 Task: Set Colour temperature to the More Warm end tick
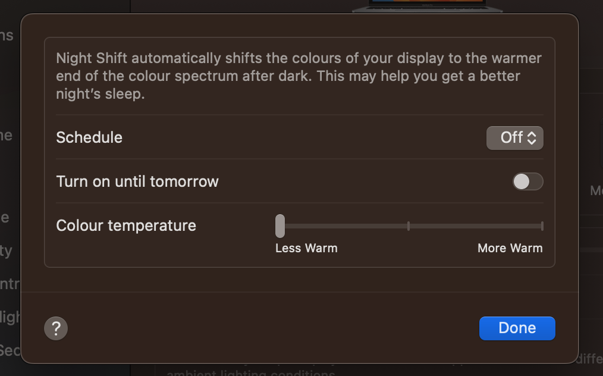click(542, 226)
